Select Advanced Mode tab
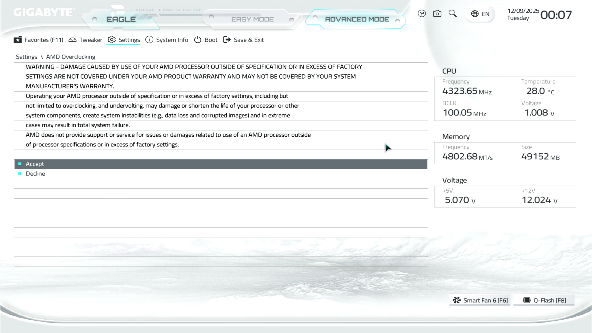Viewport: 592px width, 333px height. coord(357,19)
